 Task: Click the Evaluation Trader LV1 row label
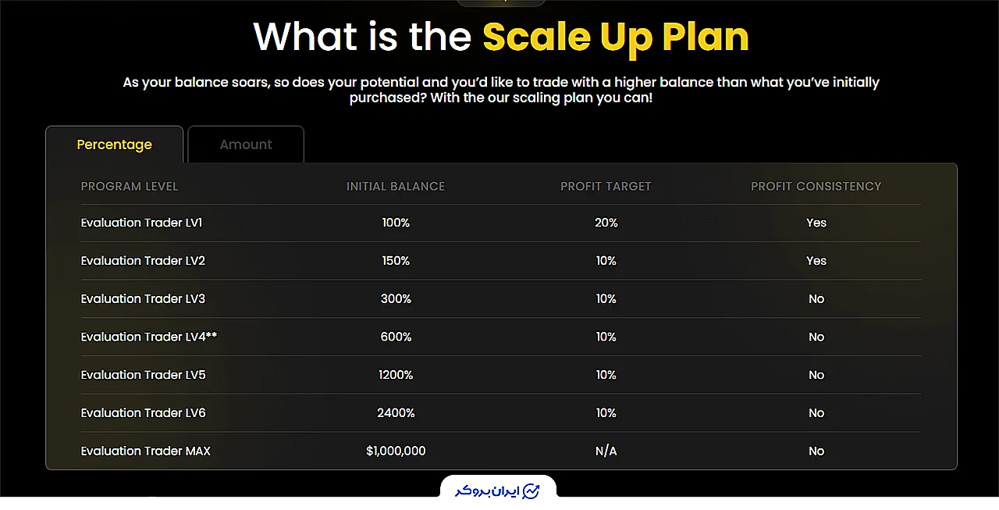142,223
